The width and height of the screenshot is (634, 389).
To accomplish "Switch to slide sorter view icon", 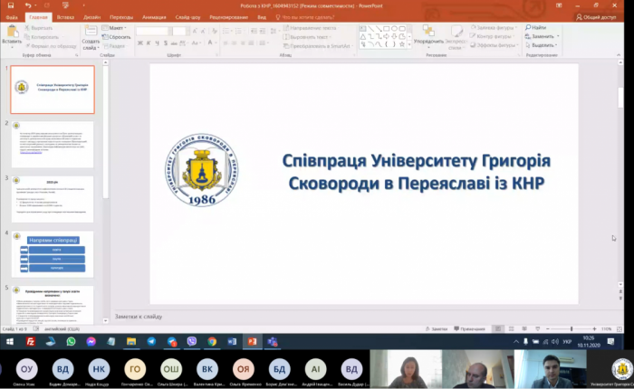I will tap(512, 329).
